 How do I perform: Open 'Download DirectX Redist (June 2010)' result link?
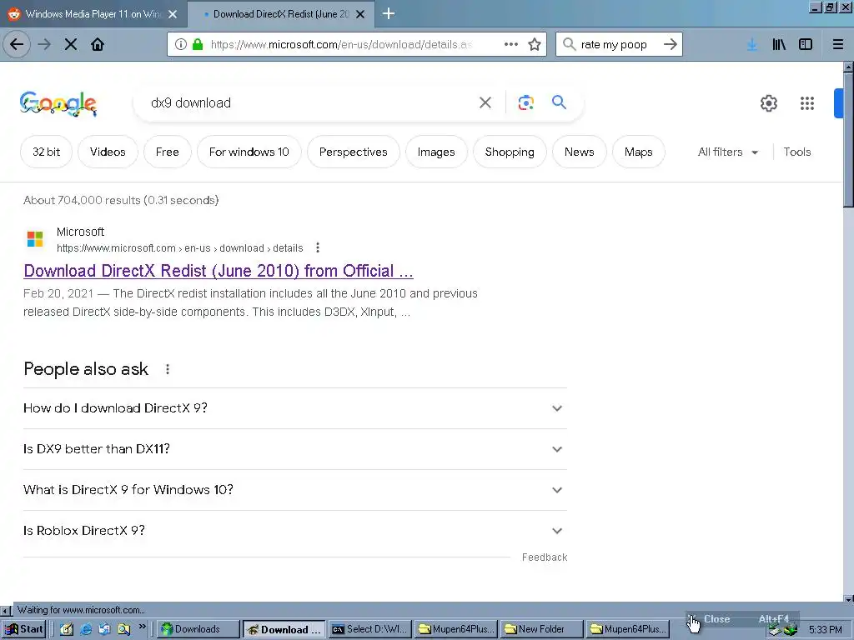click(x=219, y=271)
